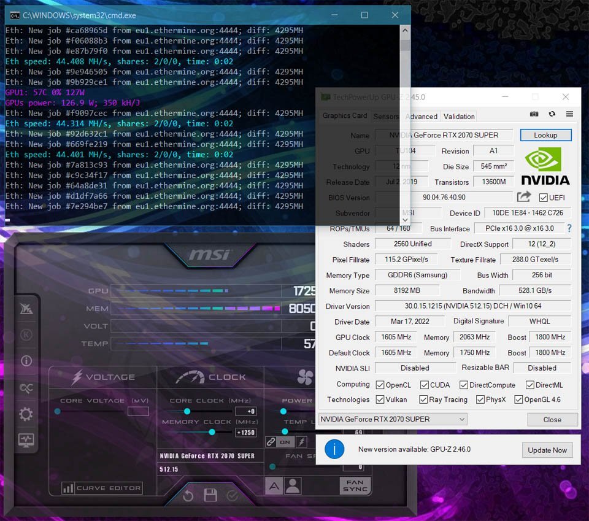
Task: Click the BIOS export arrow icon in GPU-Z
Action: coord(524,196)
